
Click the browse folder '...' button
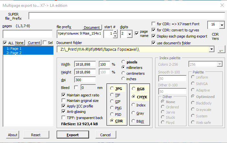[x=221, y=49]
